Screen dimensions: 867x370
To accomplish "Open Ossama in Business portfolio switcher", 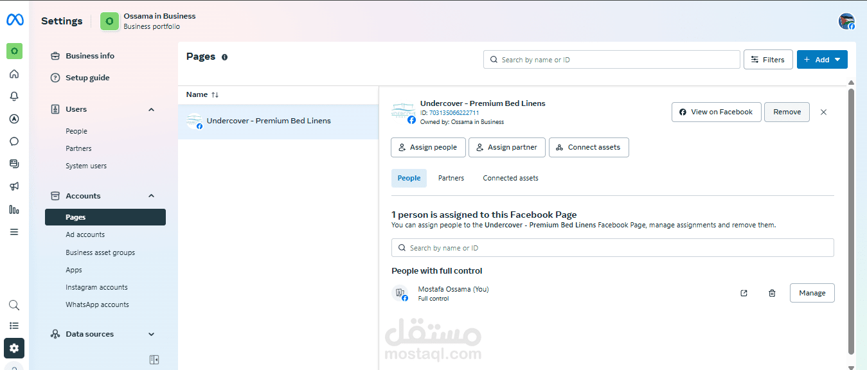I will point(148,21).
